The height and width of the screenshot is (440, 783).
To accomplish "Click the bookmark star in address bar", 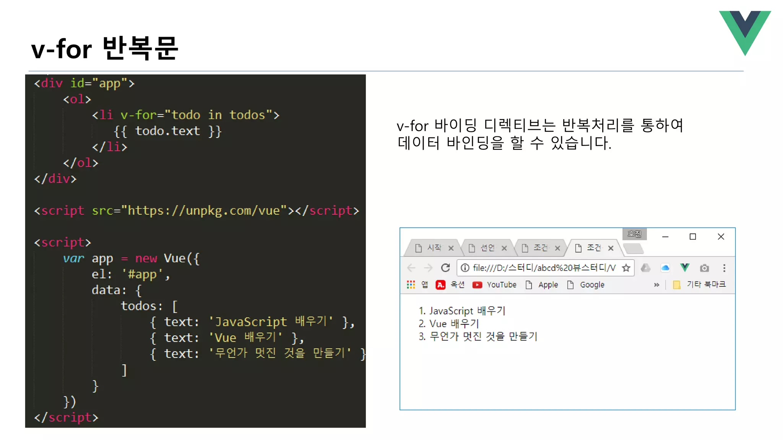I will 626,268.
